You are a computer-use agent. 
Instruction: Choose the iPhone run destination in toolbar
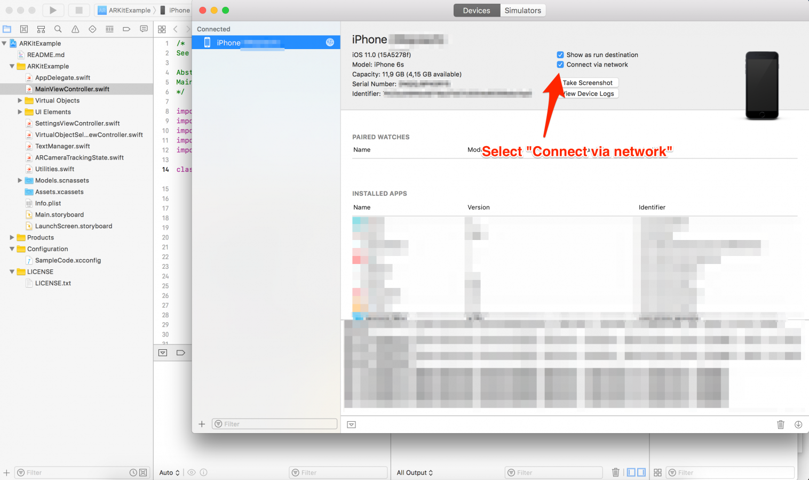click(175, 10)
